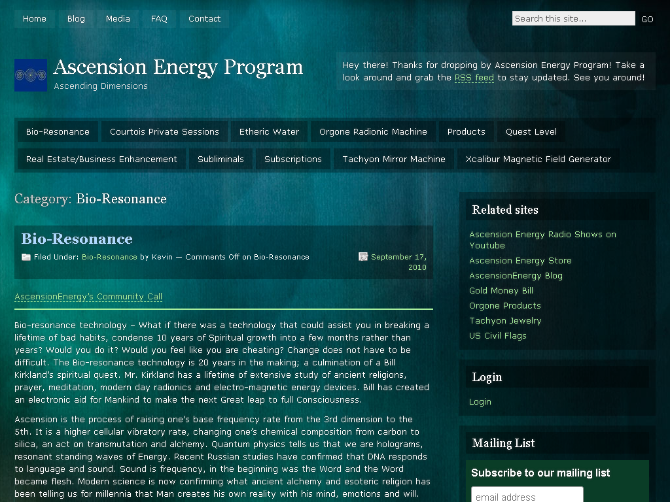Screen dimensions: 670x502
Task: Follow the RSS feed link
Action: coord(474,78)
